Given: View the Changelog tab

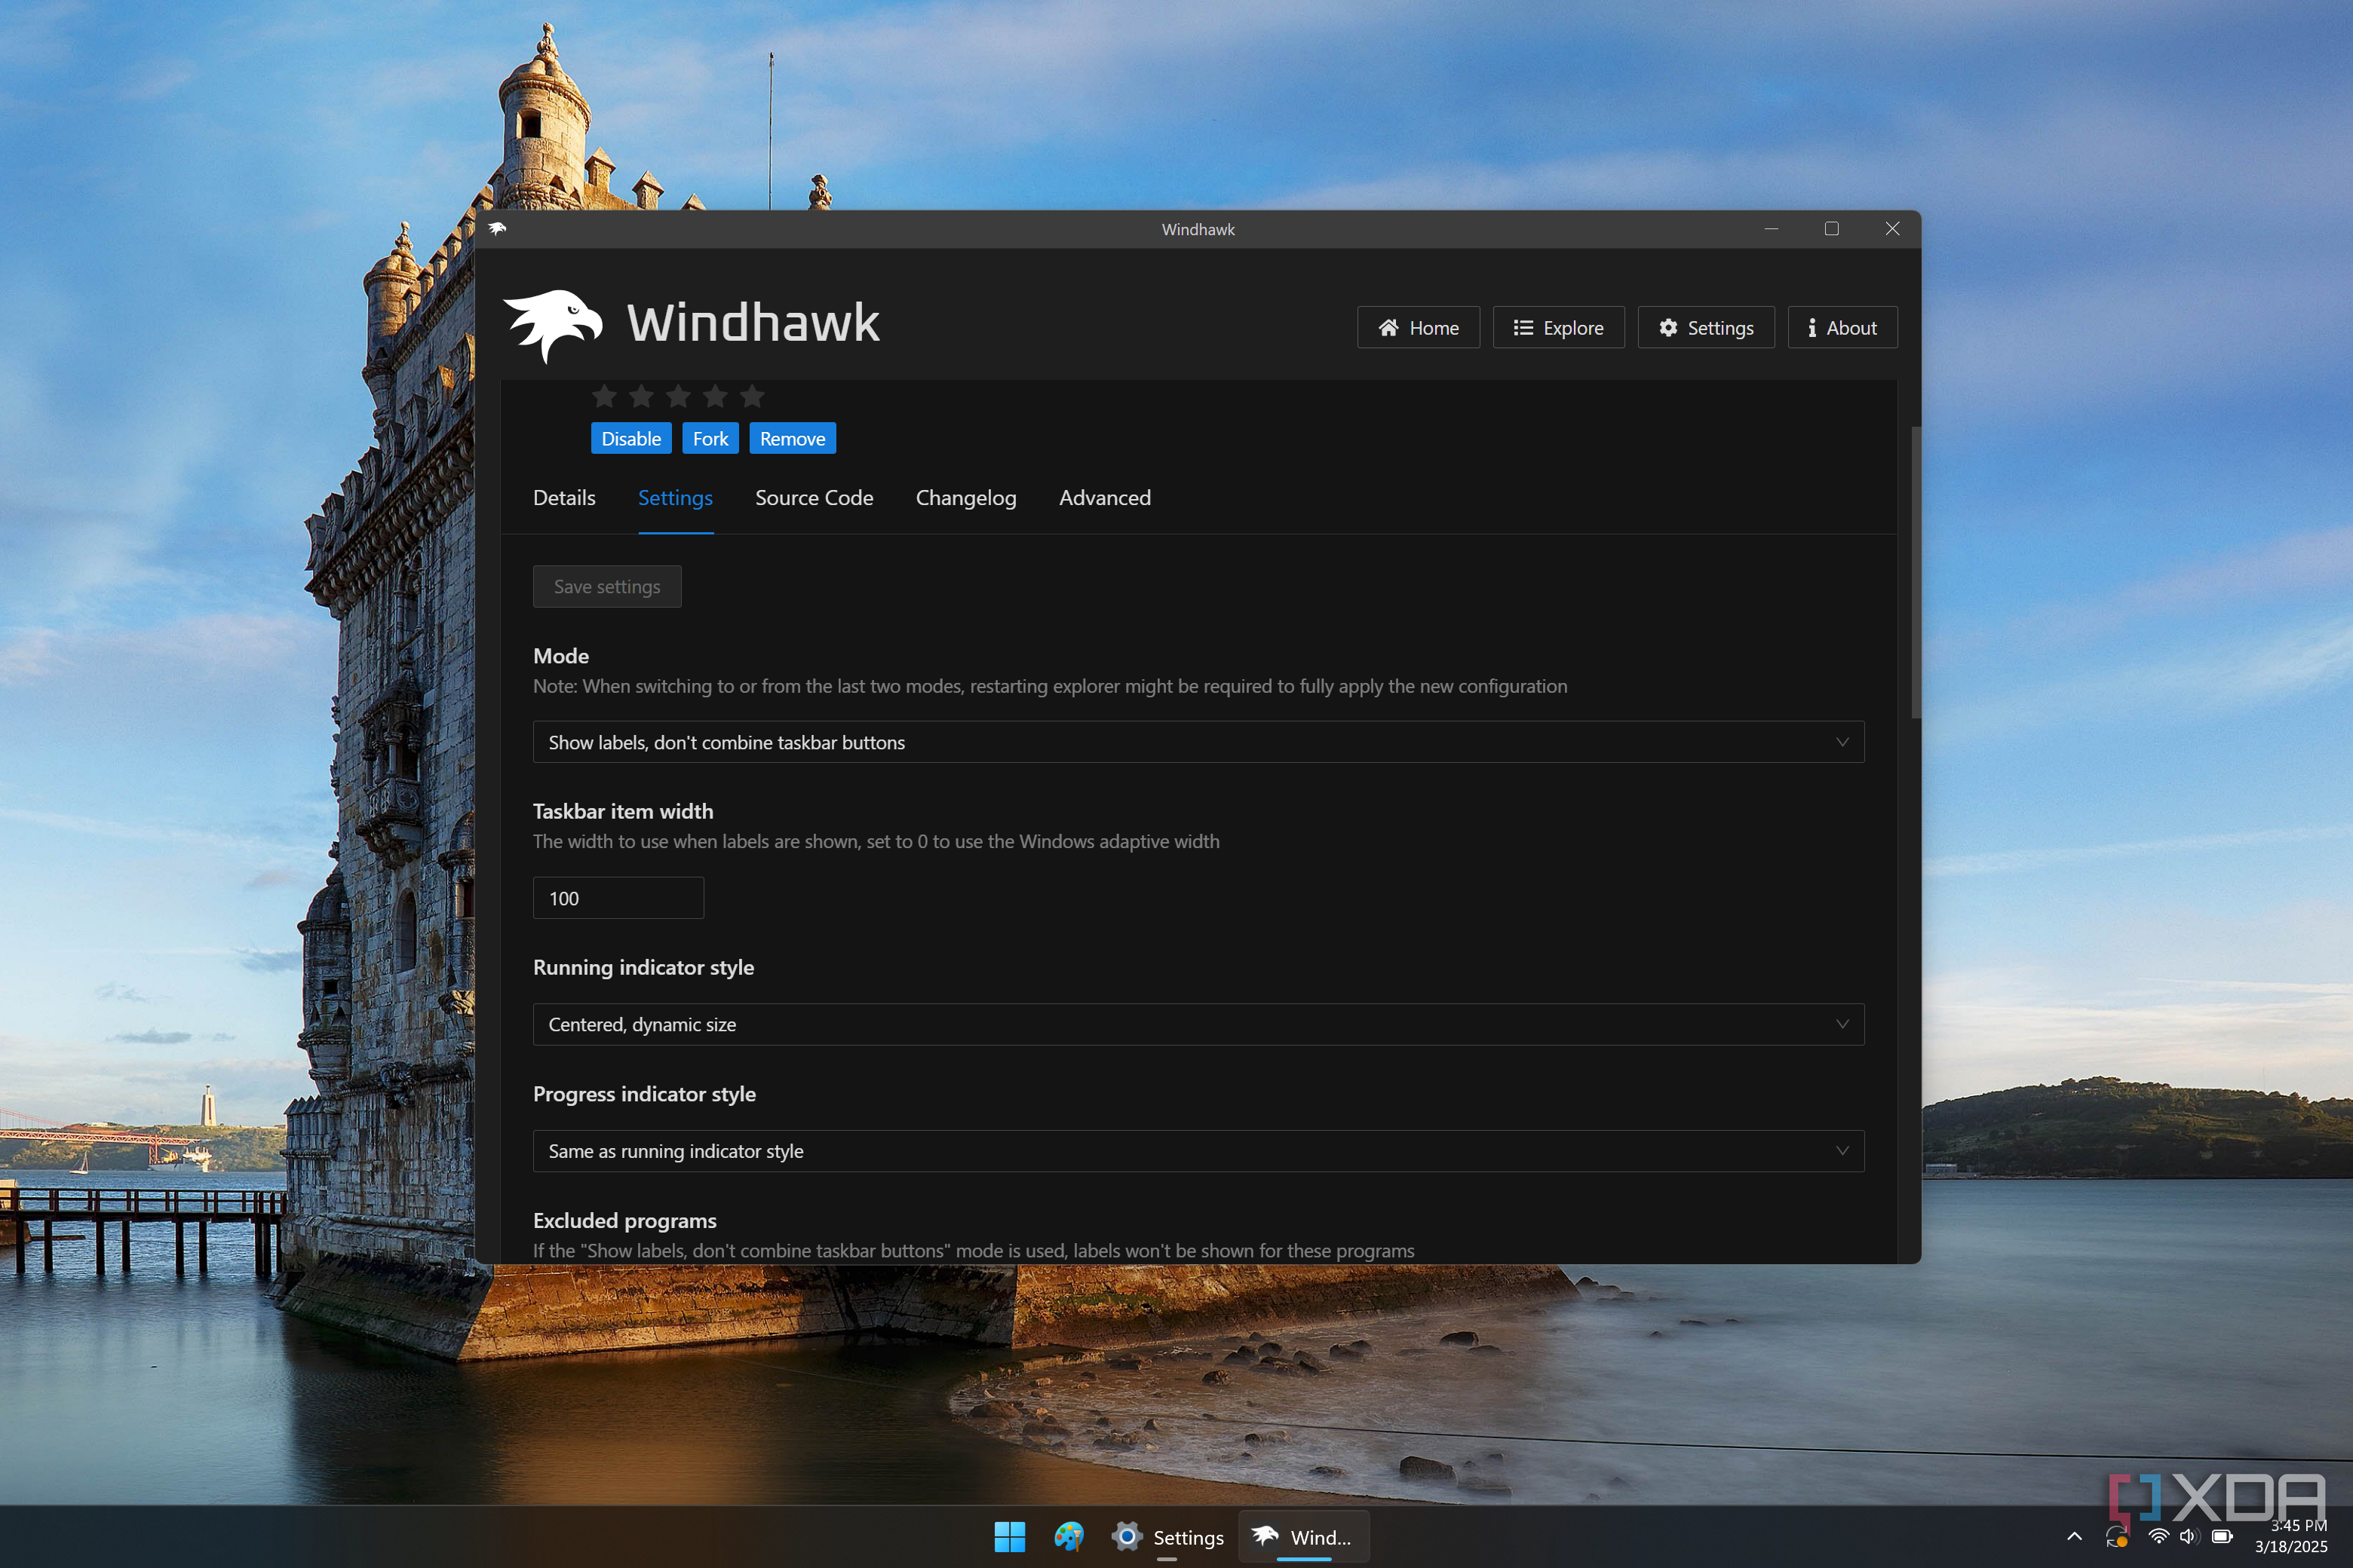Looking at the screenshot, I should tap(965, 497).
